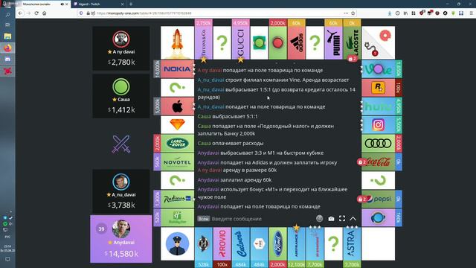
Task: Select the Coca-Cola tile
Action: tap(379, 162)
